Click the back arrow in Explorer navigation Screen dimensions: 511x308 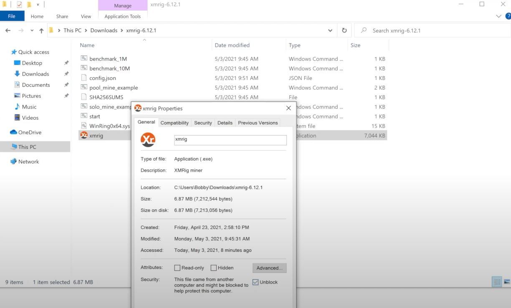8,30
